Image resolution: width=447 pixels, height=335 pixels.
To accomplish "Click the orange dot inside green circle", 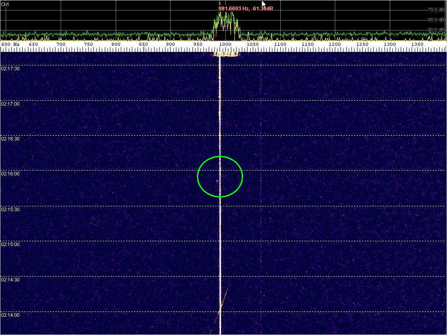I will coord(217,180).
